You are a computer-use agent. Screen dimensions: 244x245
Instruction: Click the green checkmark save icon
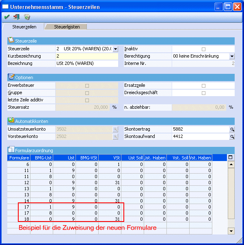click(x=7, y=17)
